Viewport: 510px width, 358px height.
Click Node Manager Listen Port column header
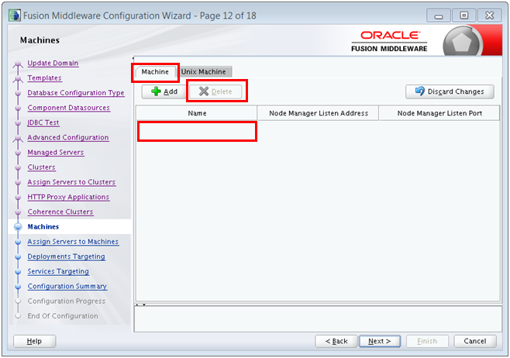[439, 113]
